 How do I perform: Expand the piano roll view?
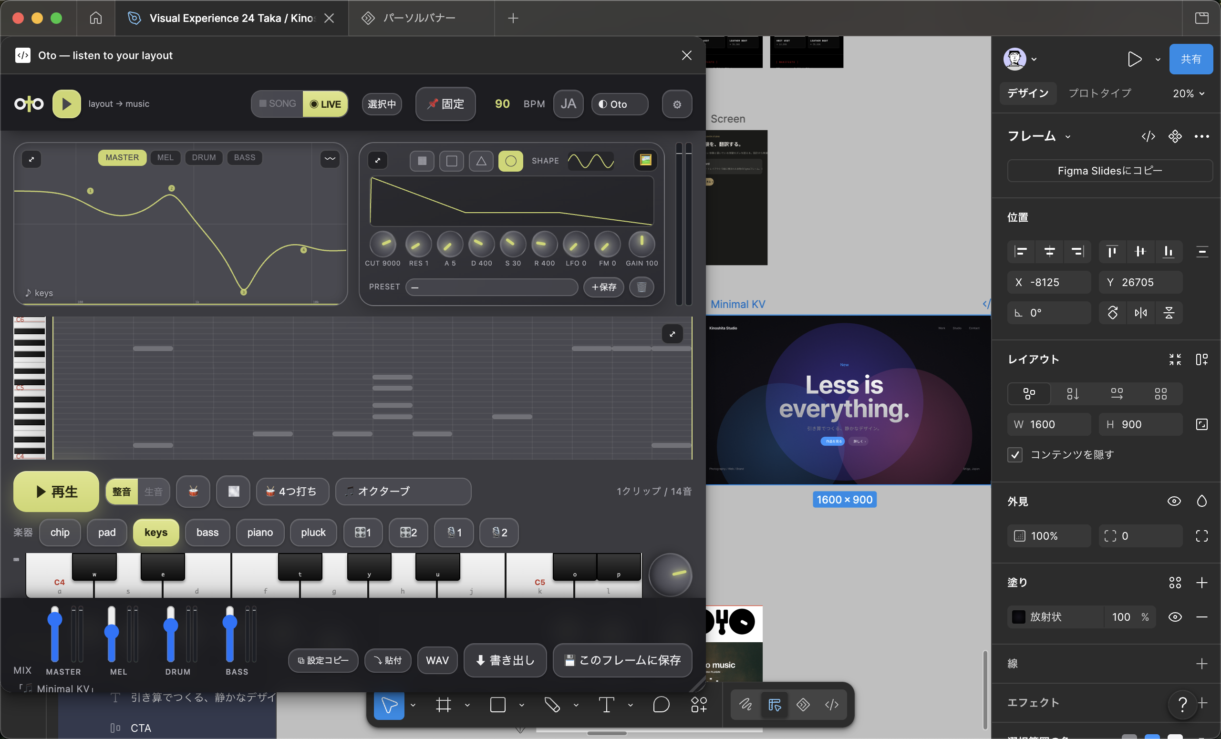672,334
